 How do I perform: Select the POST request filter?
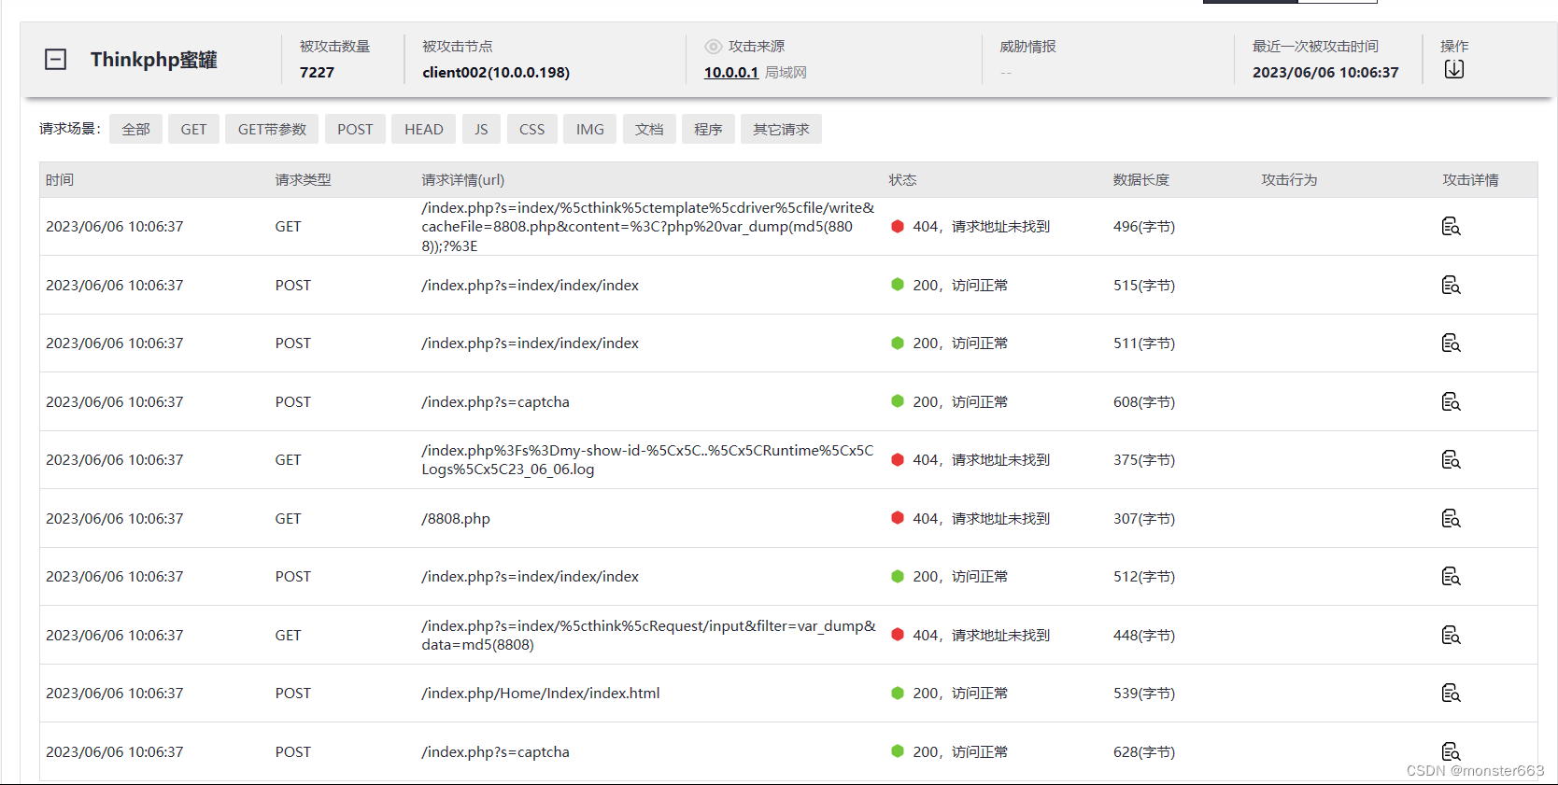click(x=355, y=129)
